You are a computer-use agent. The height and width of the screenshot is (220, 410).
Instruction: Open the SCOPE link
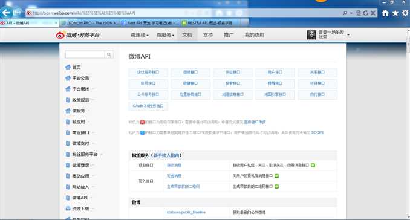pyautogui.click(x=317, y=132)
